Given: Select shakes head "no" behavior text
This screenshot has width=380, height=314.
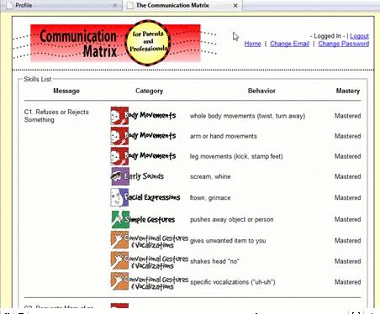Looking at the screenshot, I should 214,261.
